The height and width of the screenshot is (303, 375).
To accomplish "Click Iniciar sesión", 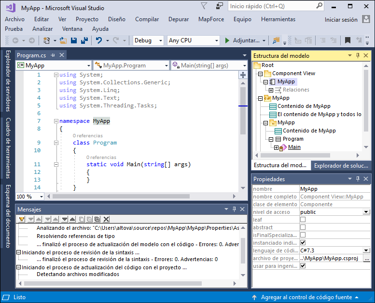I will click(x=341, y=20).
